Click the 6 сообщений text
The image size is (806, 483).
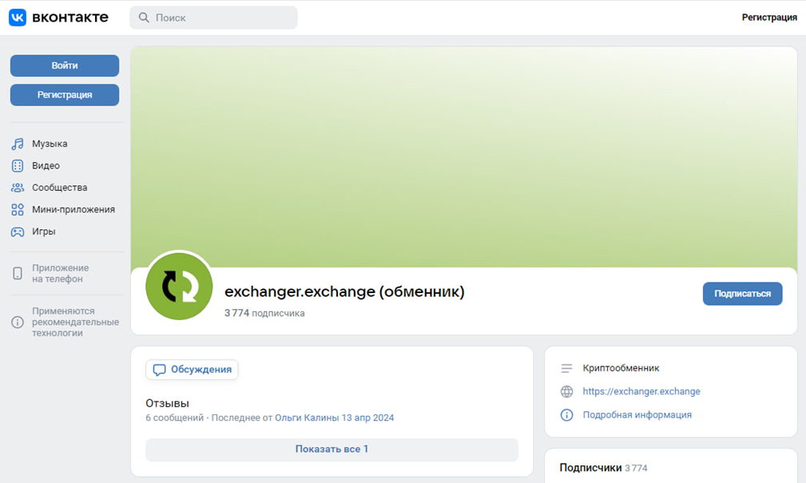174,418
